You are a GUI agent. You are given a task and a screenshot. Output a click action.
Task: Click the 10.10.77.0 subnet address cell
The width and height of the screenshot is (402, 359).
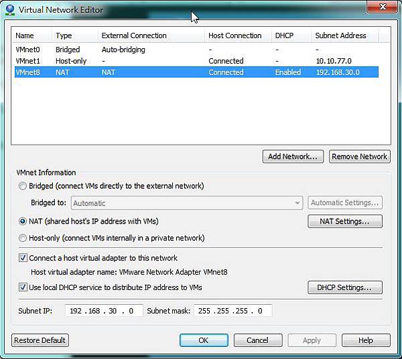pos(334,61)
